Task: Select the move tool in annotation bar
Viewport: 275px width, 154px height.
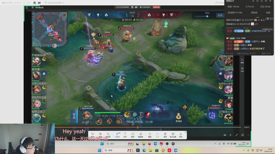Action: (100, 134)
